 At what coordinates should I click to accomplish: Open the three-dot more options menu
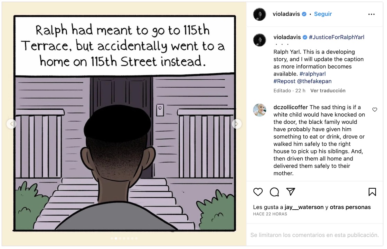point(371,14)
